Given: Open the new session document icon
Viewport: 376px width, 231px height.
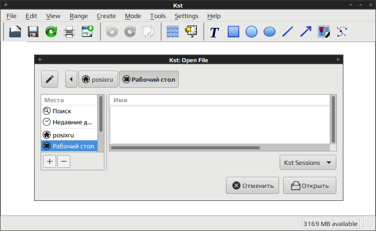Looking at the screenshot, I should 15,32.
